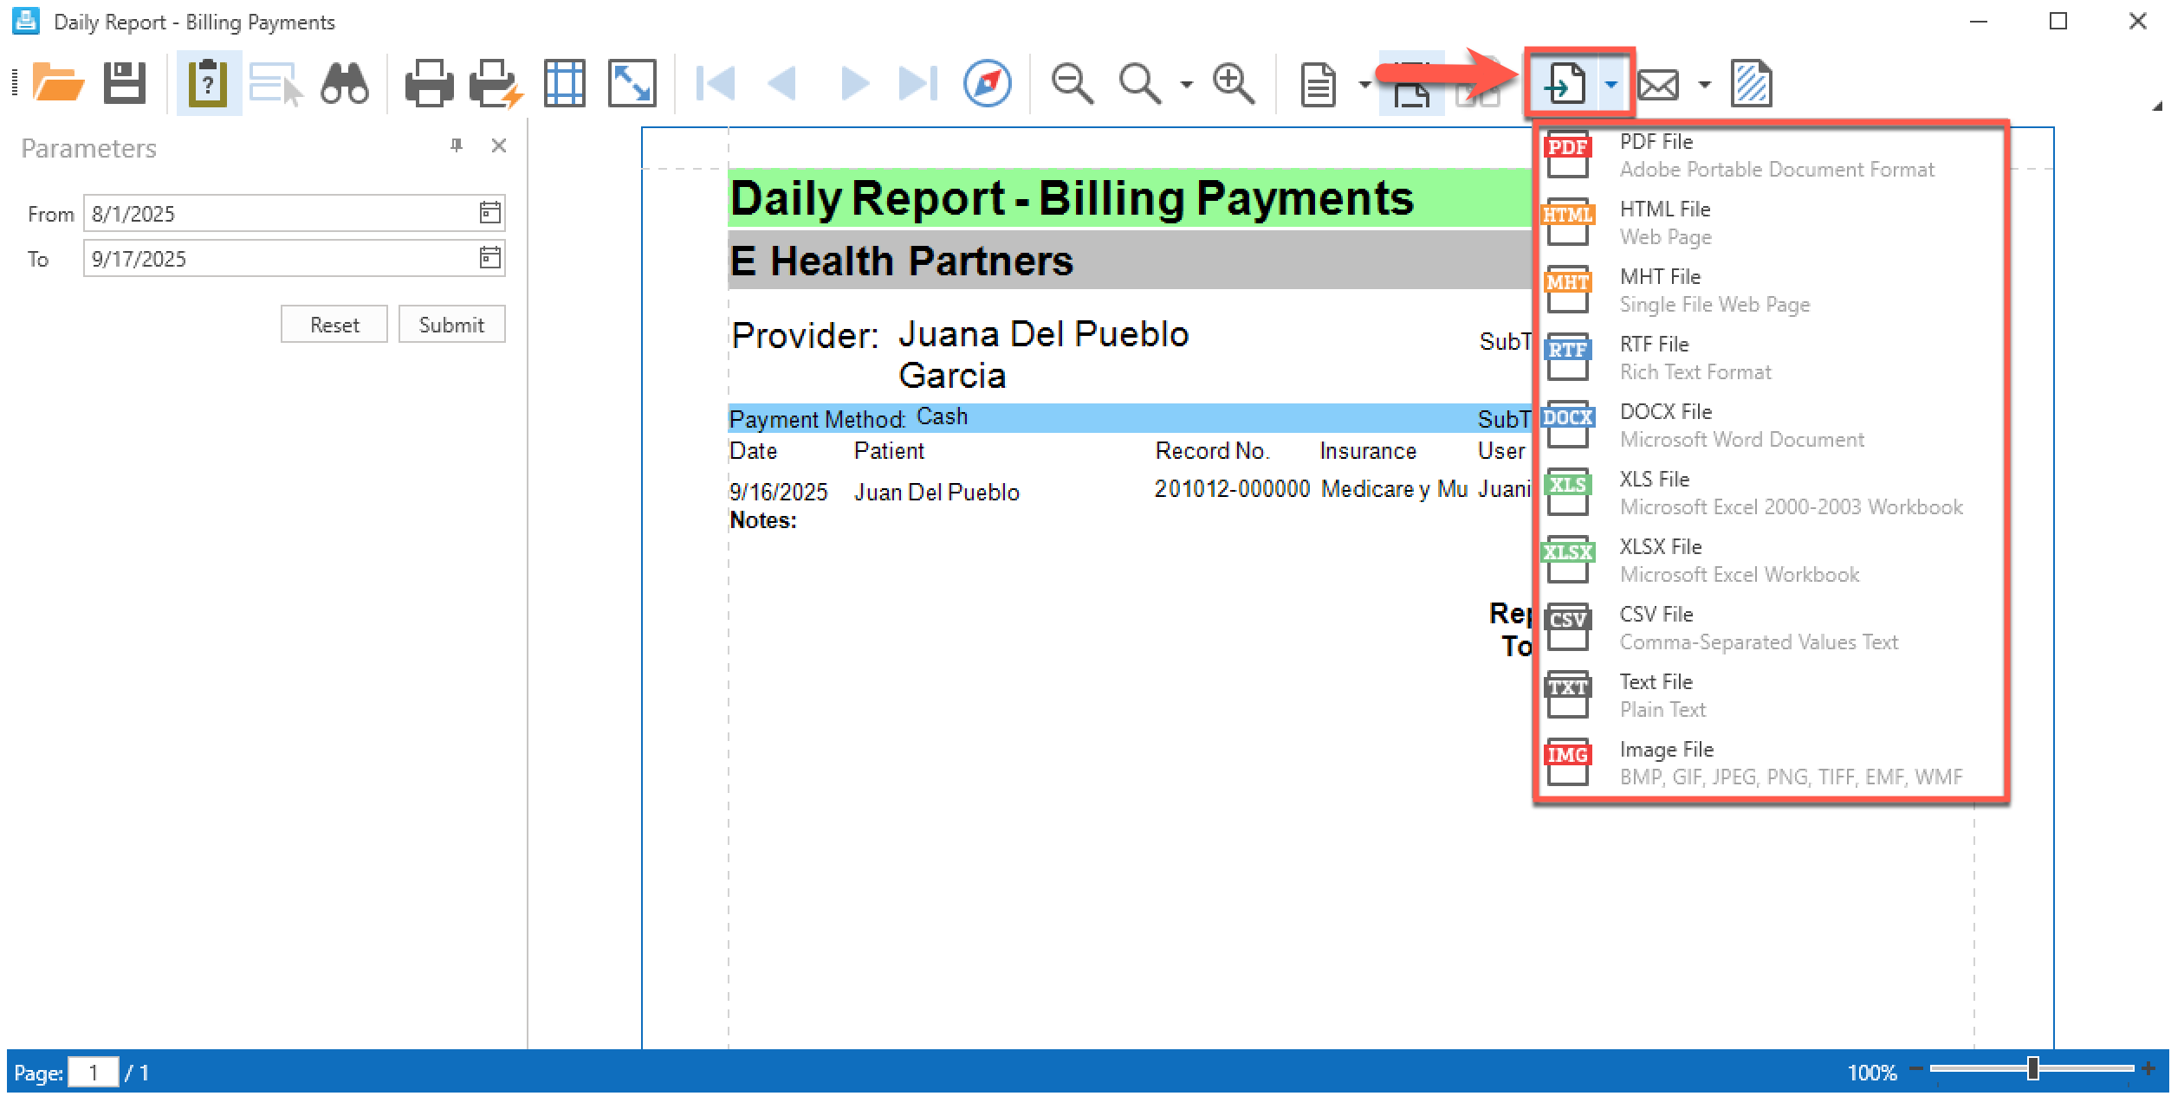Image resolution: width=2171 pixels, height=1096 pixels.
Task: Click the Open folder icon in toolbar
Action: 57,84
